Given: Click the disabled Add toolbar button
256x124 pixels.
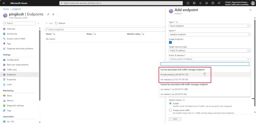Looking at the screenshot, I should coord(49,23).
